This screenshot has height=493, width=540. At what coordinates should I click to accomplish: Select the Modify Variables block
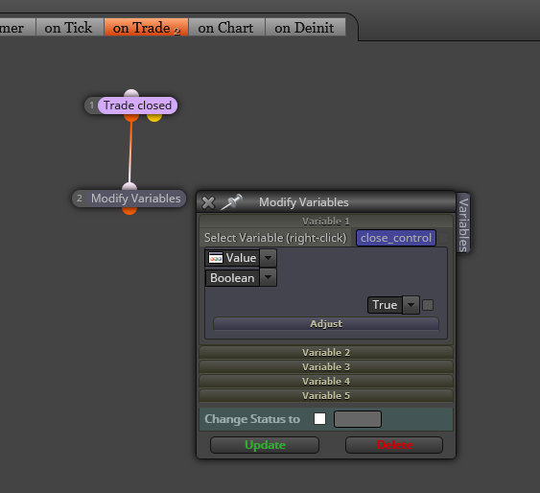tap(135, 199)
